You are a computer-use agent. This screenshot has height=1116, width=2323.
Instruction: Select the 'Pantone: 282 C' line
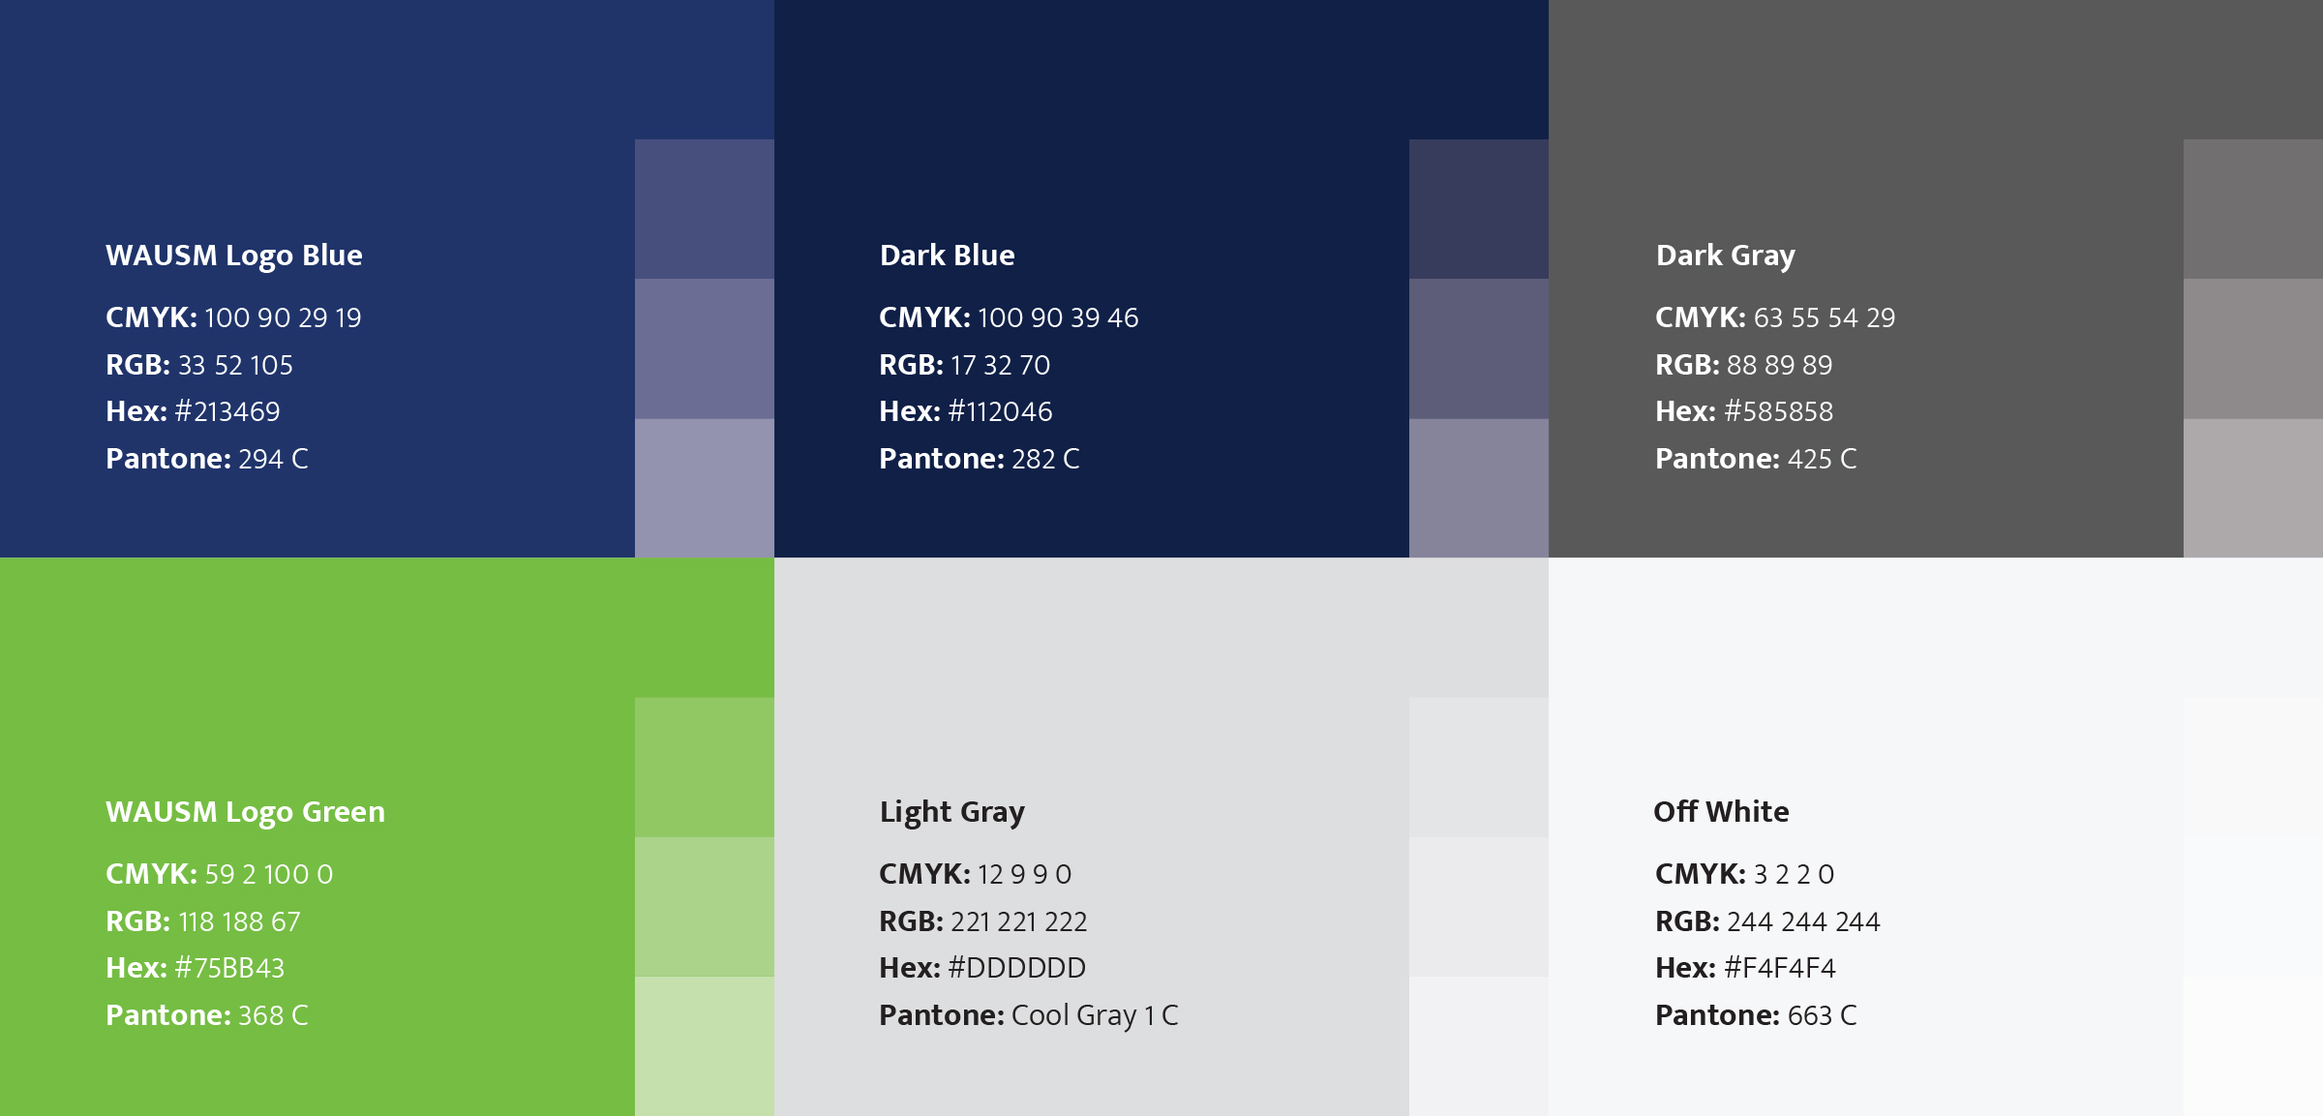pyautogui.click(x=980, y=459)
